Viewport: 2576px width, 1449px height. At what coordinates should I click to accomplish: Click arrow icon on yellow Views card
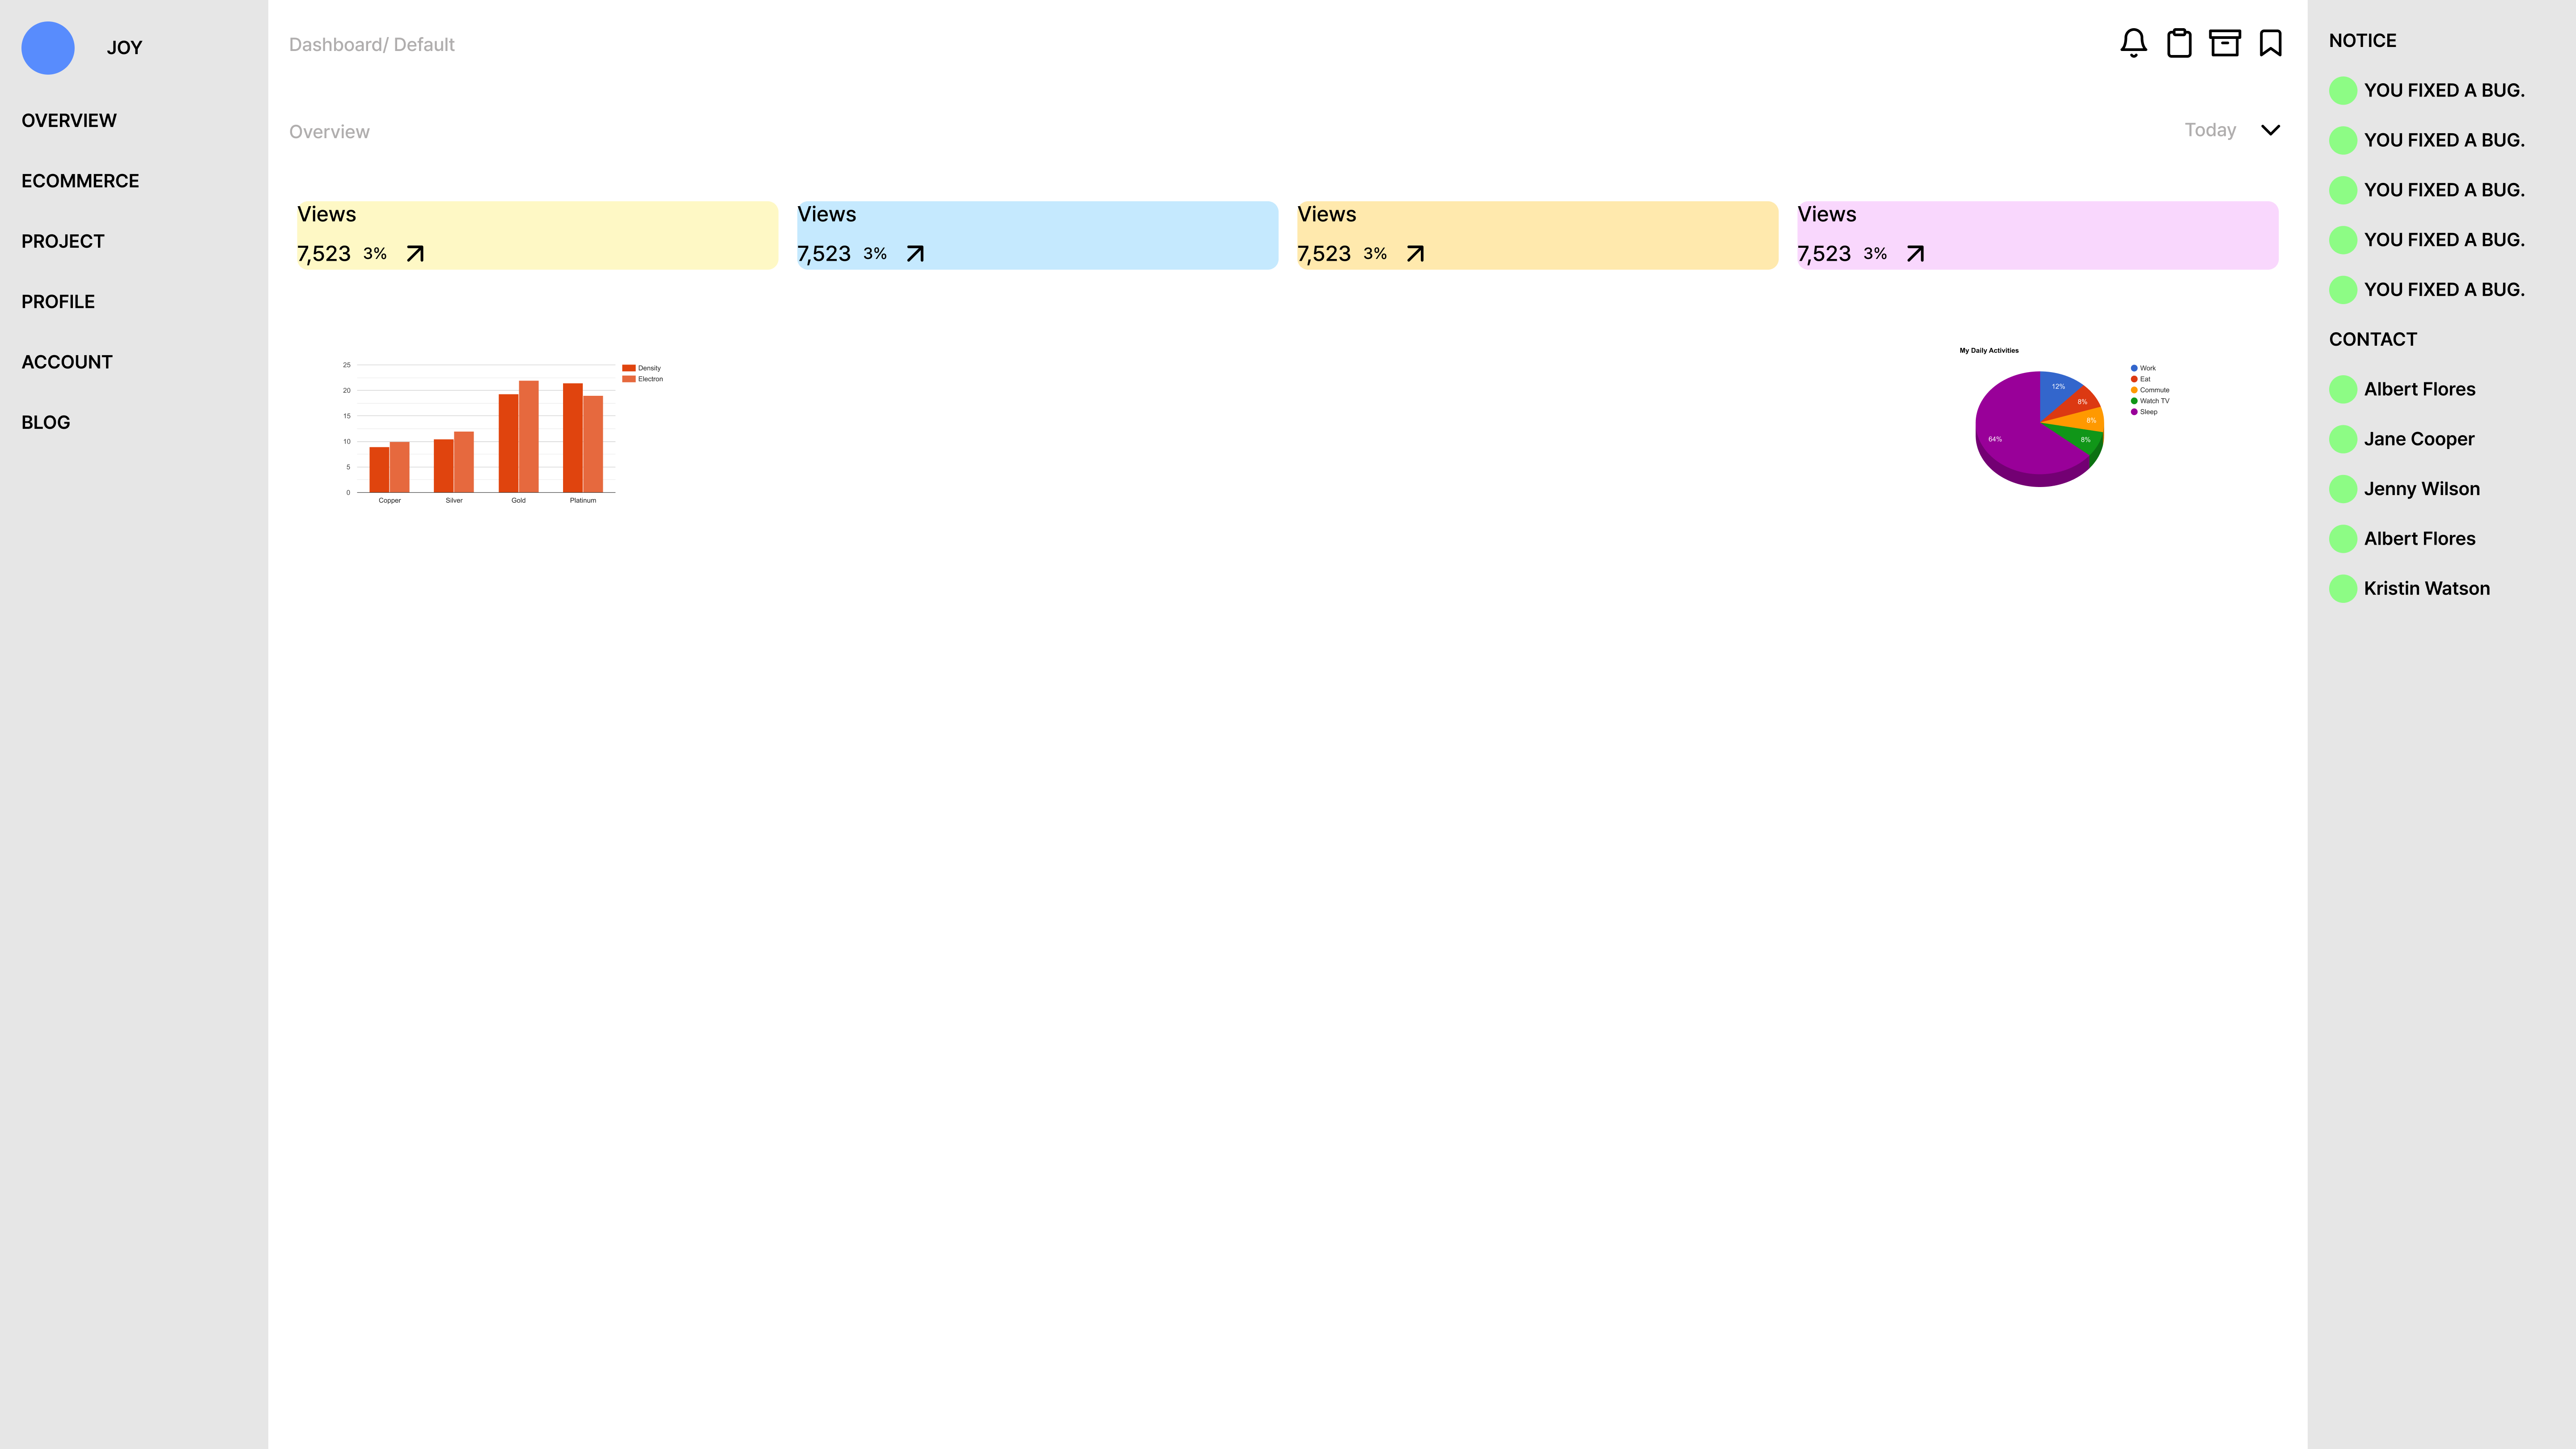click(415, 254)
